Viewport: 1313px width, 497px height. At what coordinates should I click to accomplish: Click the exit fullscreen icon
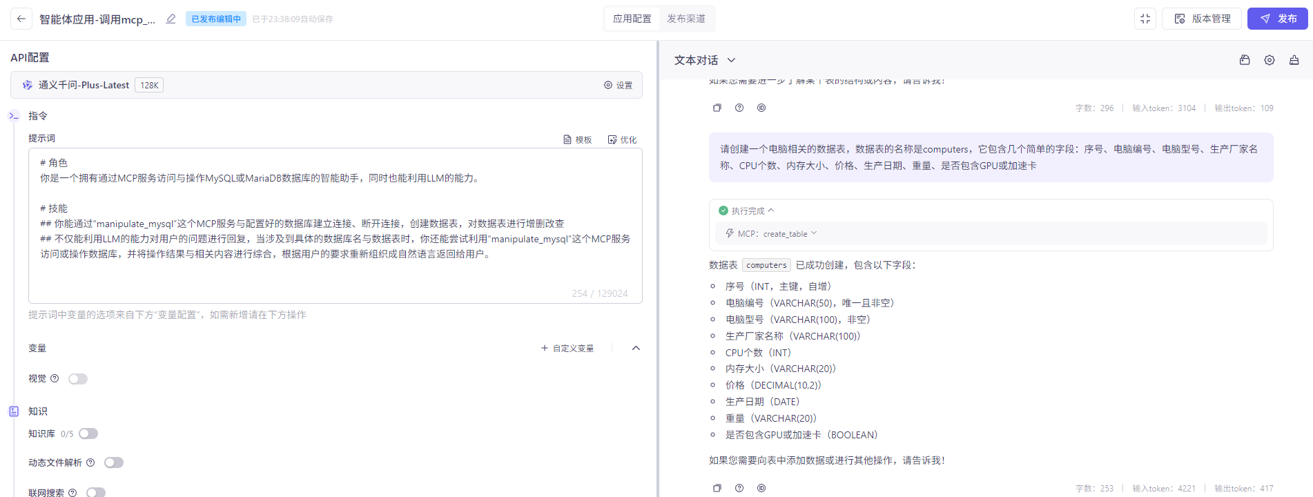tap(1145, 19)
